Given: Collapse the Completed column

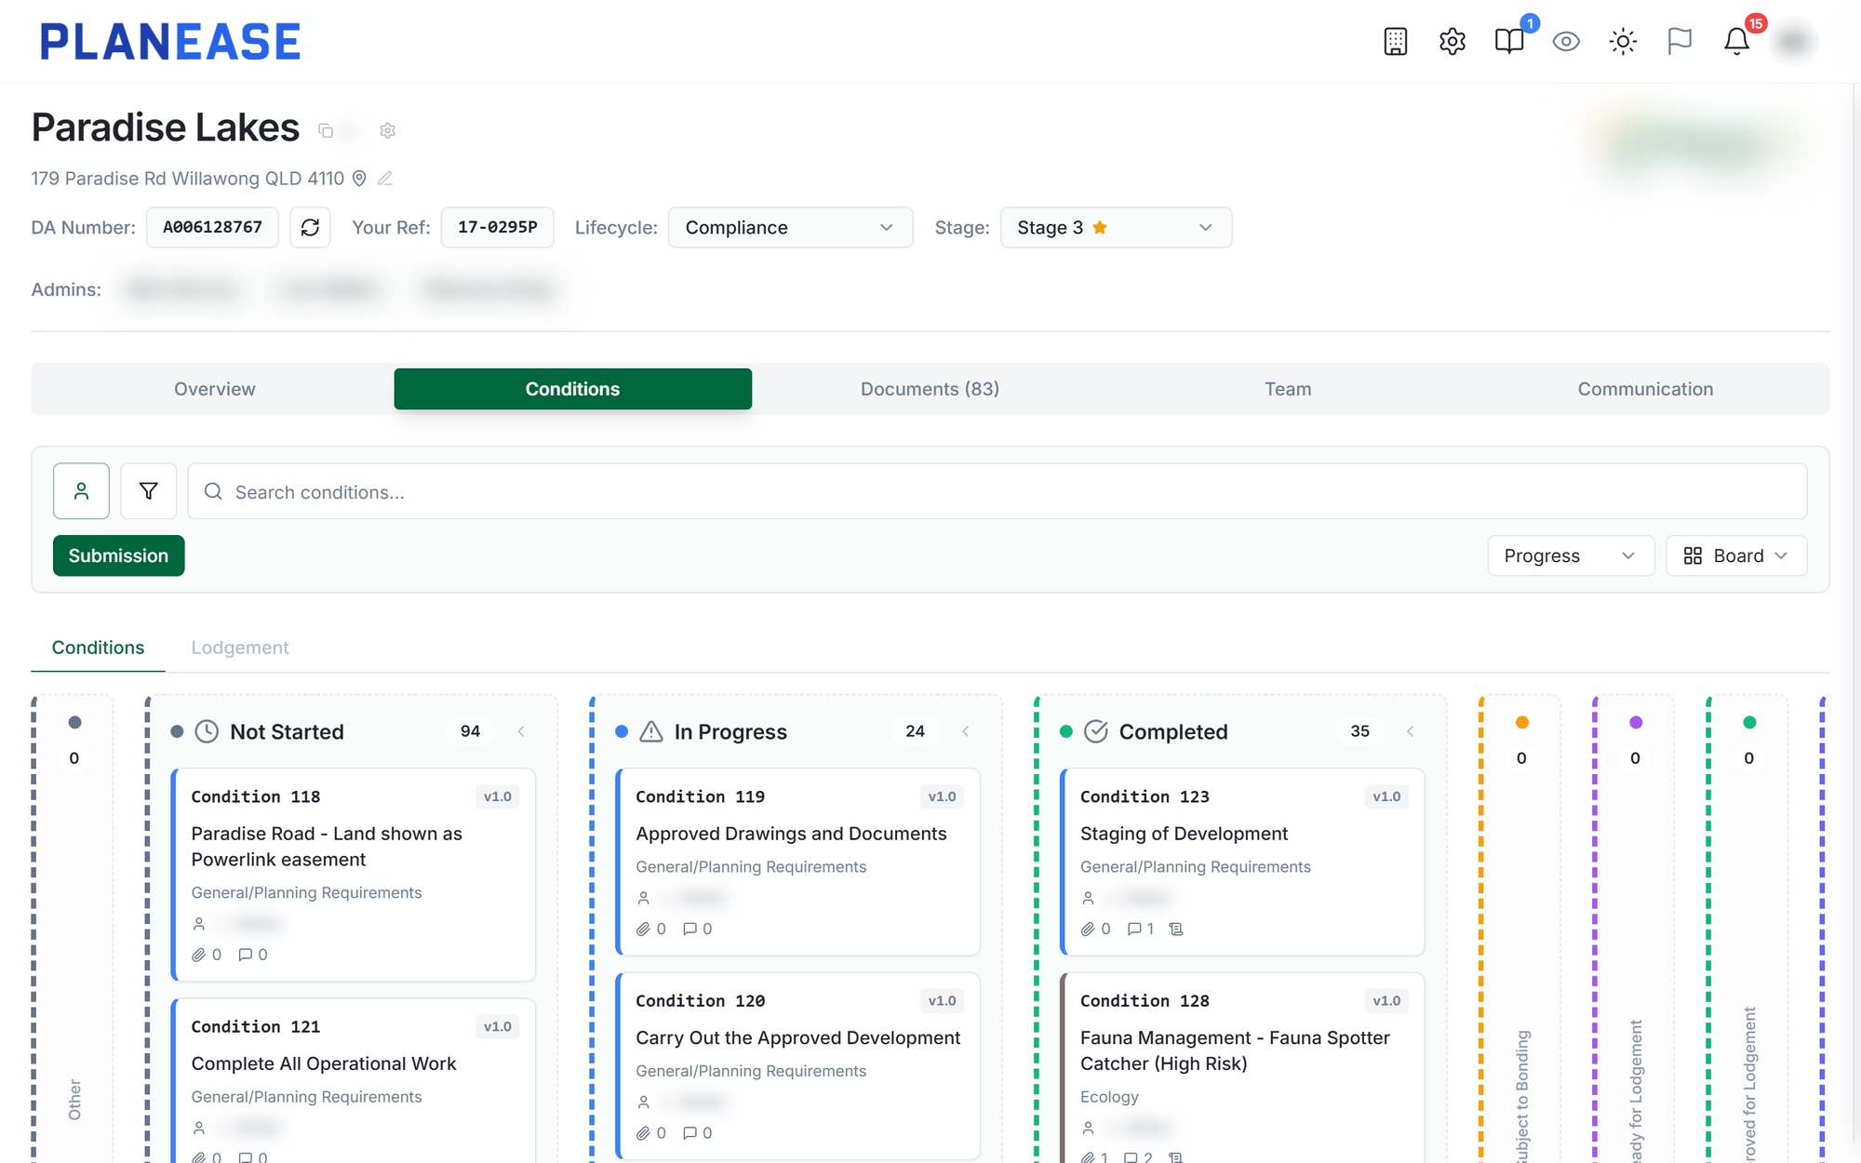Looking at the screenshot, I should point(1410,731).
